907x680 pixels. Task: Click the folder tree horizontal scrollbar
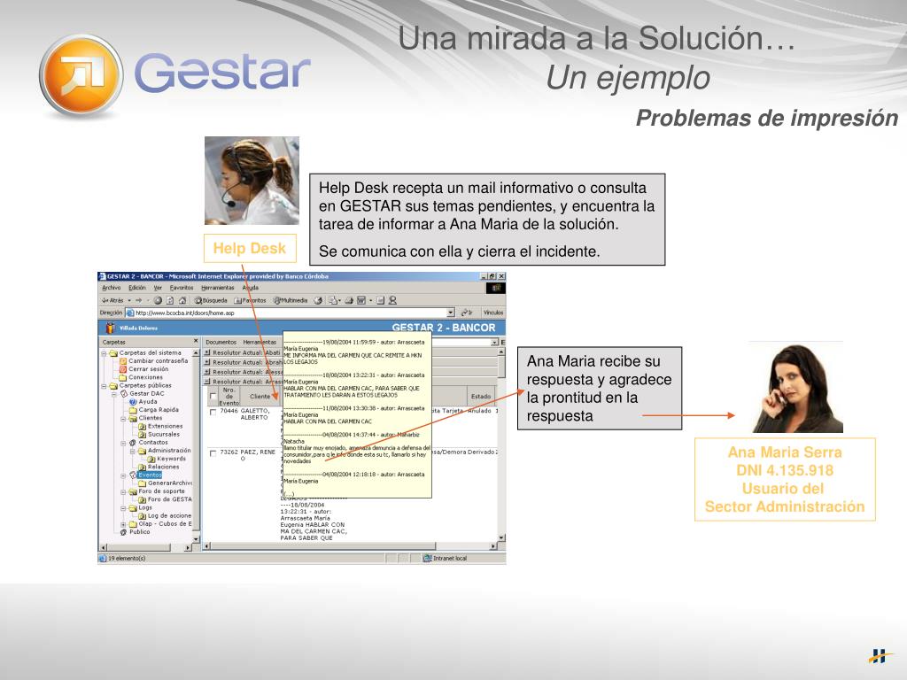[146, 547]
